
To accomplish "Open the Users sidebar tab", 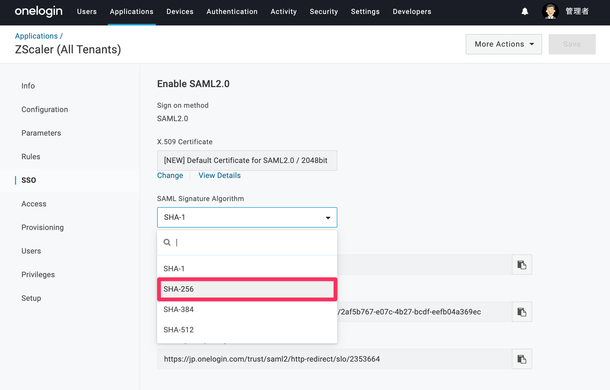I will pyautogui.click(x=31, y=251).
